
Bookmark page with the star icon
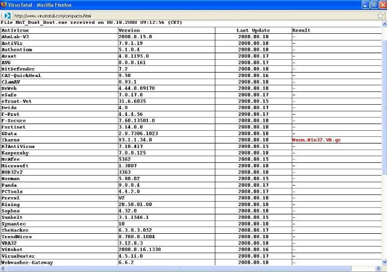coord(380,16)
